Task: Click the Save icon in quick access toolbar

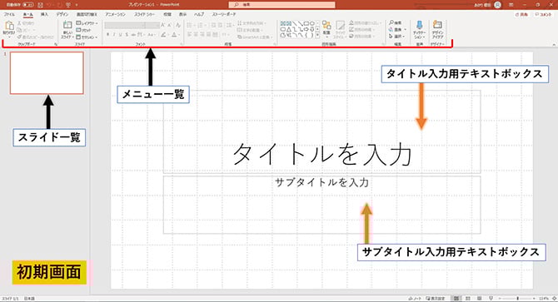Action: (40, 5)
